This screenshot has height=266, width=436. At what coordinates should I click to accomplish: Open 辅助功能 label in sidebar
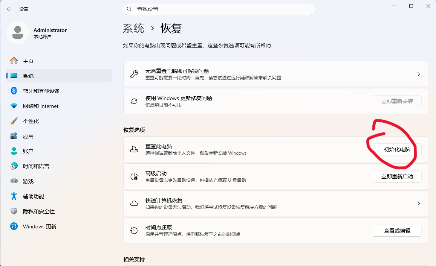pos(34,197)
